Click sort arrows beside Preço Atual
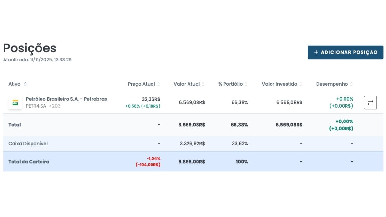The height and width of the screenshot is (217, 386). pyautogui.click(x=158, y=84)
